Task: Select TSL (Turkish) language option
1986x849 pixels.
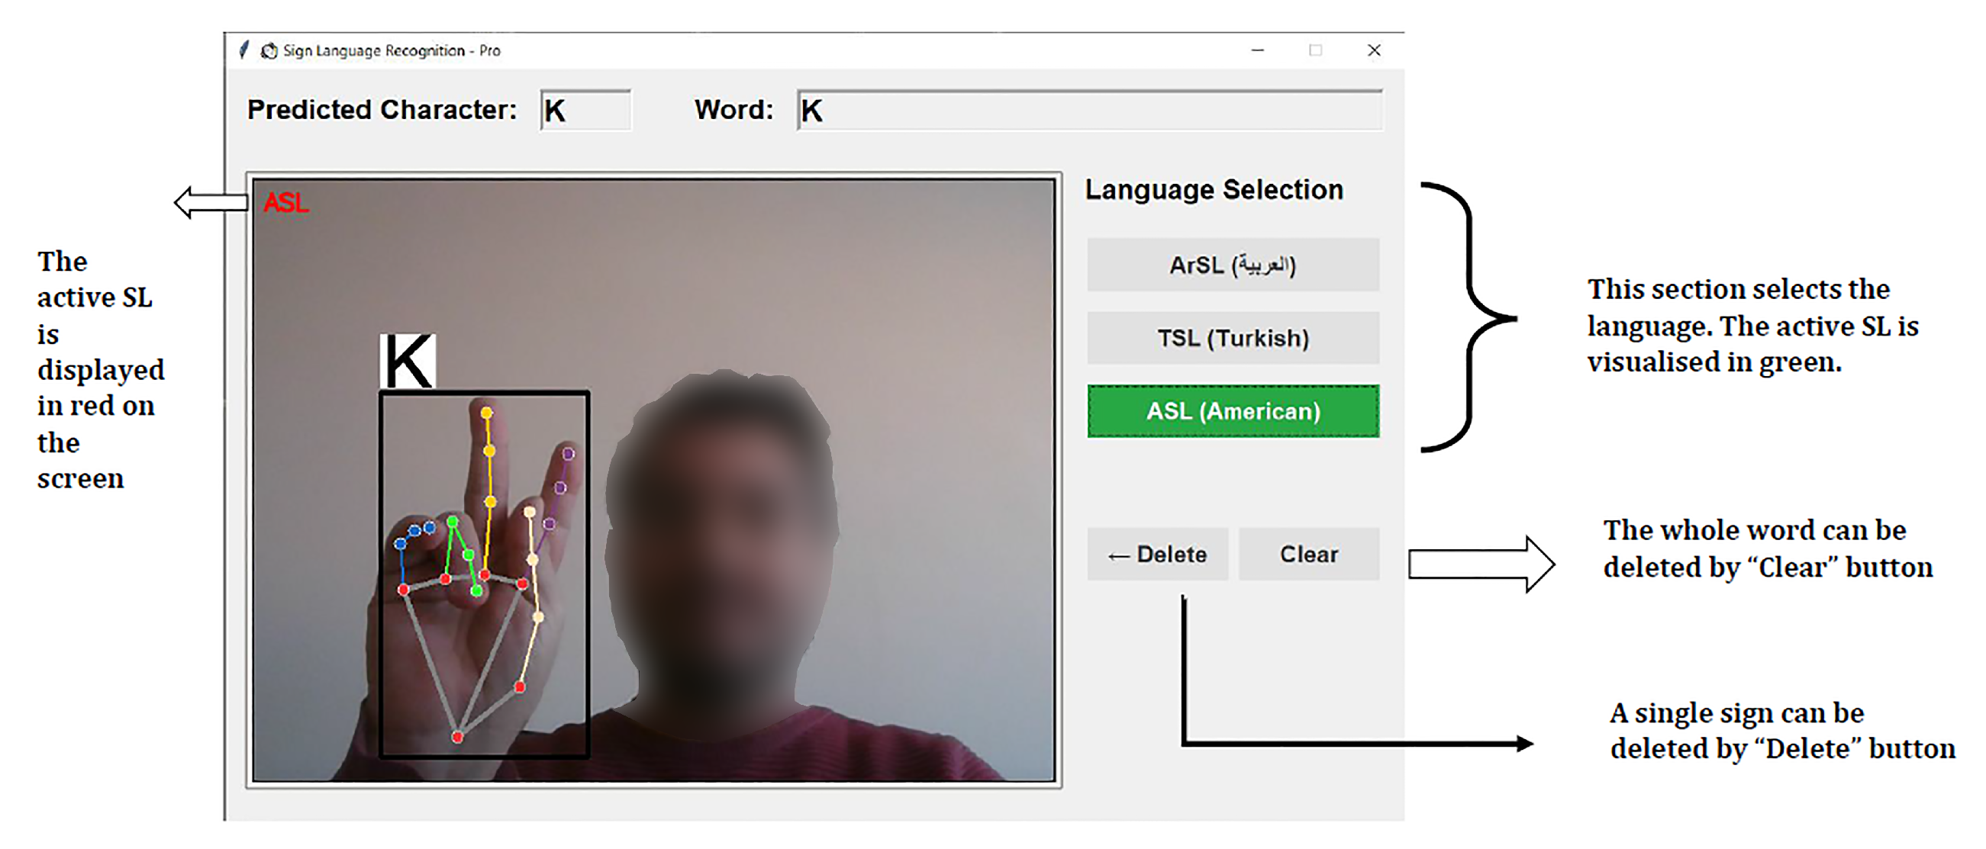Action: 1232,338
